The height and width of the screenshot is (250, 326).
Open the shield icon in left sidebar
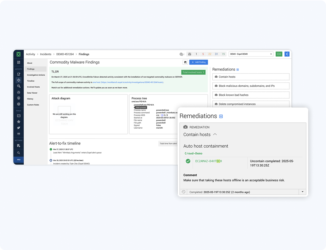19,98
